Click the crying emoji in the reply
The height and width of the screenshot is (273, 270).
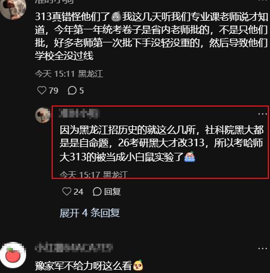click(x=190, y=157)
